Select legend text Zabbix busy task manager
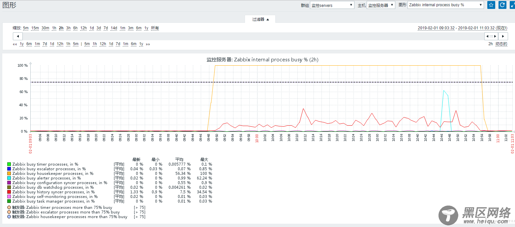 (x=53, y=201)
